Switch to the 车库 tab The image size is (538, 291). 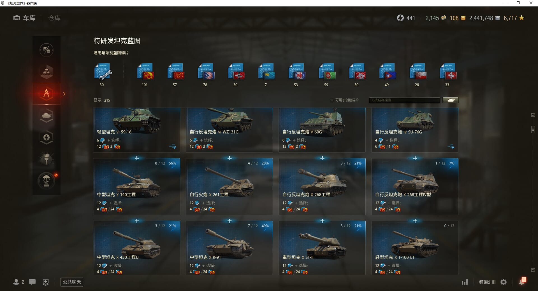tap(24, 18)
